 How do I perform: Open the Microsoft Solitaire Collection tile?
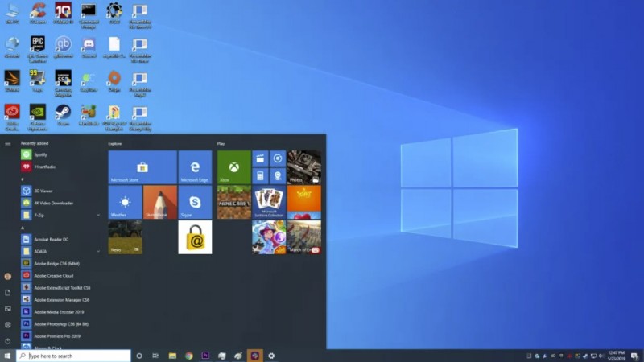click(x=269, y=202)
